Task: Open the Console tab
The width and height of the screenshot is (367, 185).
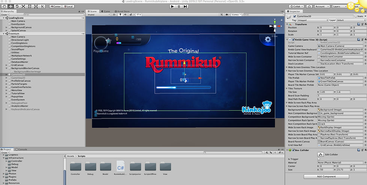Action: [21, 149]
